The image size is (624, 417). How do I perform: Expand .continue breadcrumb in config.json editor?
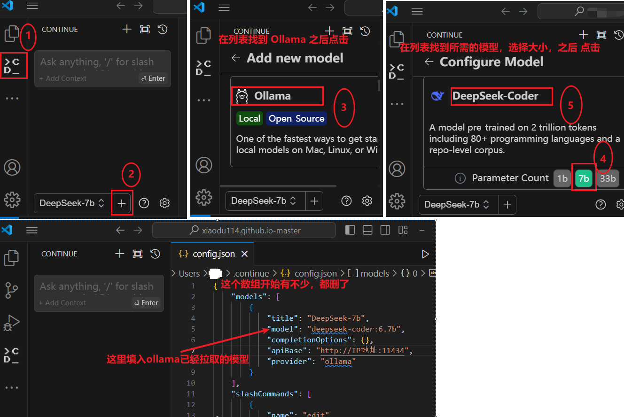point(251,273)
